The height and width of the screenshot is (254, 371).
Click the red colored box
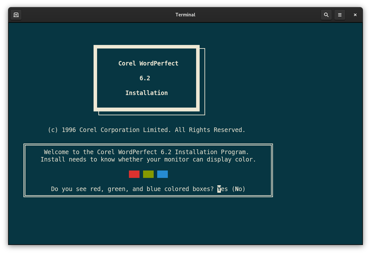point(134,174)
